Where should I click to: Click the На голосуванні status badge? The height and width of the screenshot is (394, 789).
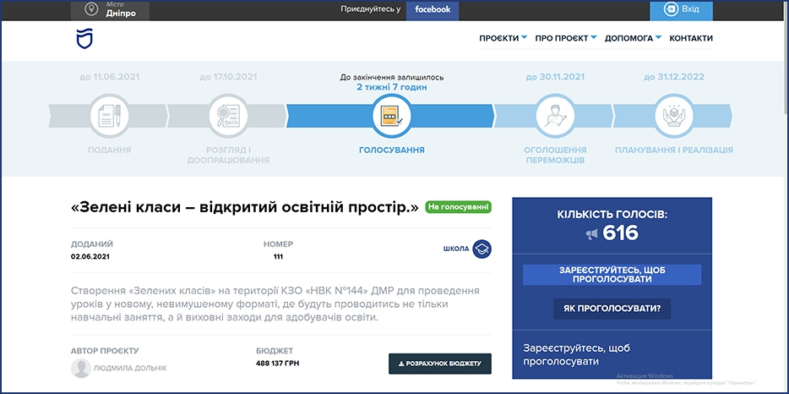pyautogui.click(x=459, y=208)
